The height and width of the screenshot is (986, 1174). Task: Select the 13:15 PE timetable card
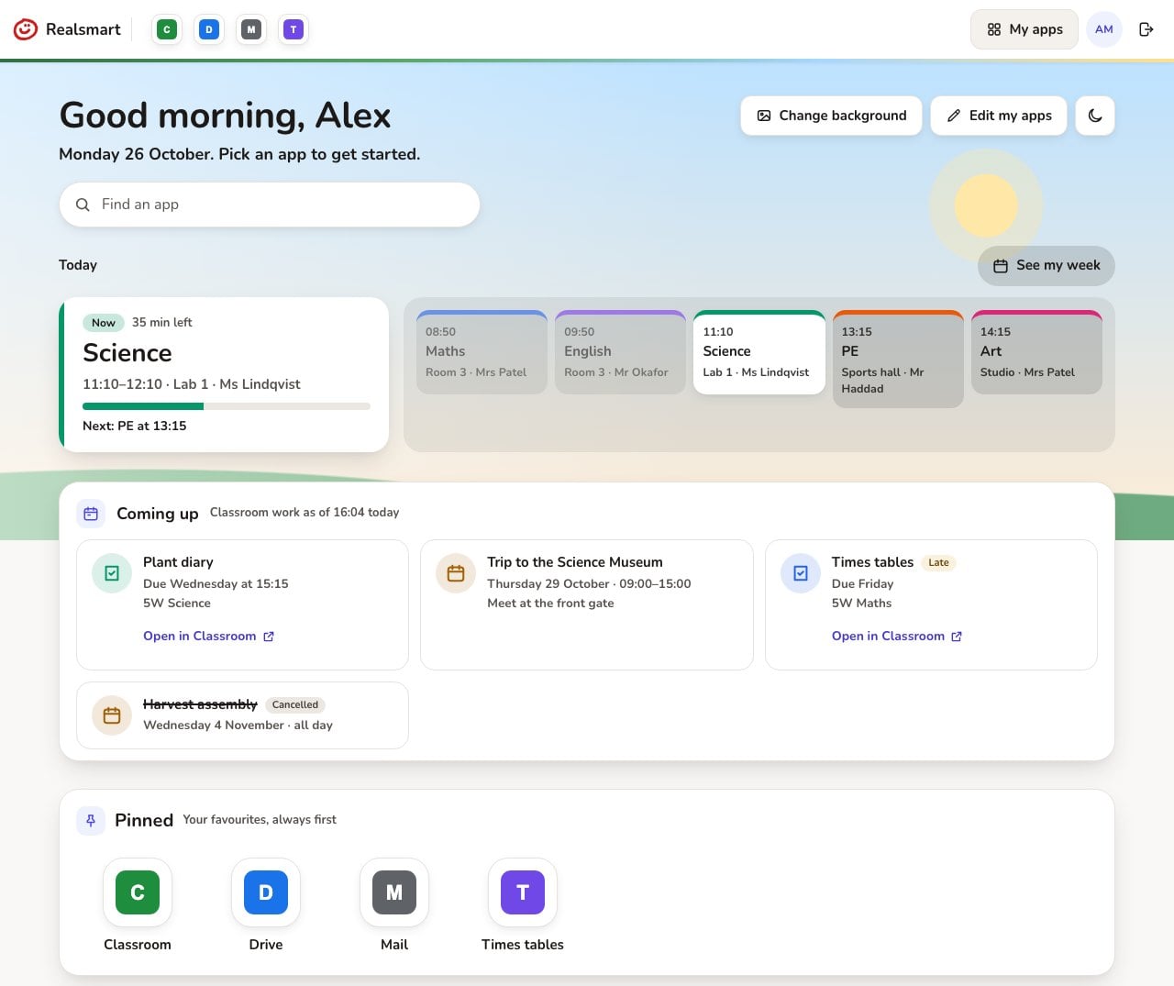click(x=898, y=360)
